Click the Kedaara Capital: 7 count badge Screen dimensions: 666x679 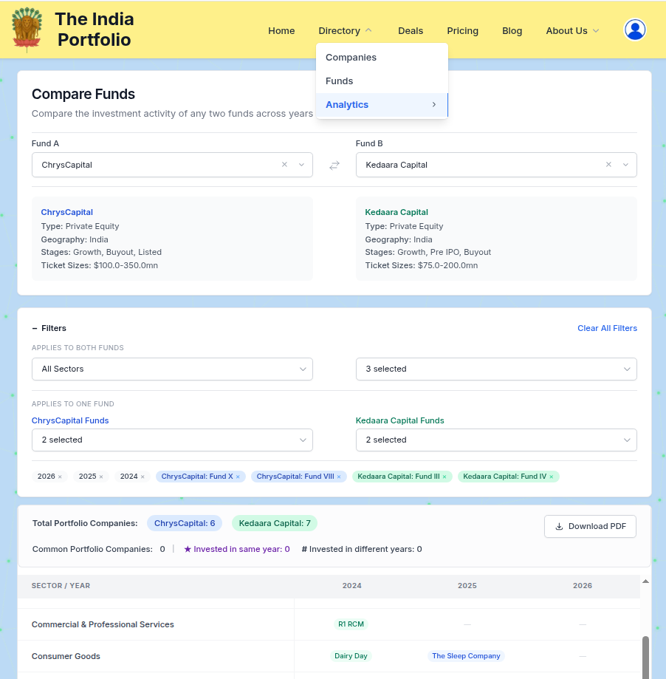(275, 523)
